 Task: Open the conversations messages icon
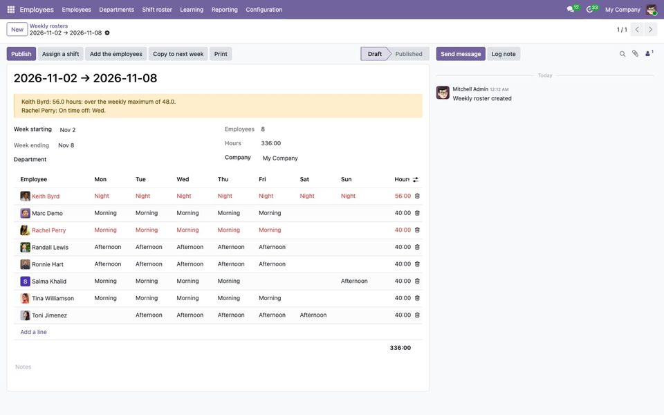[571, 9]
